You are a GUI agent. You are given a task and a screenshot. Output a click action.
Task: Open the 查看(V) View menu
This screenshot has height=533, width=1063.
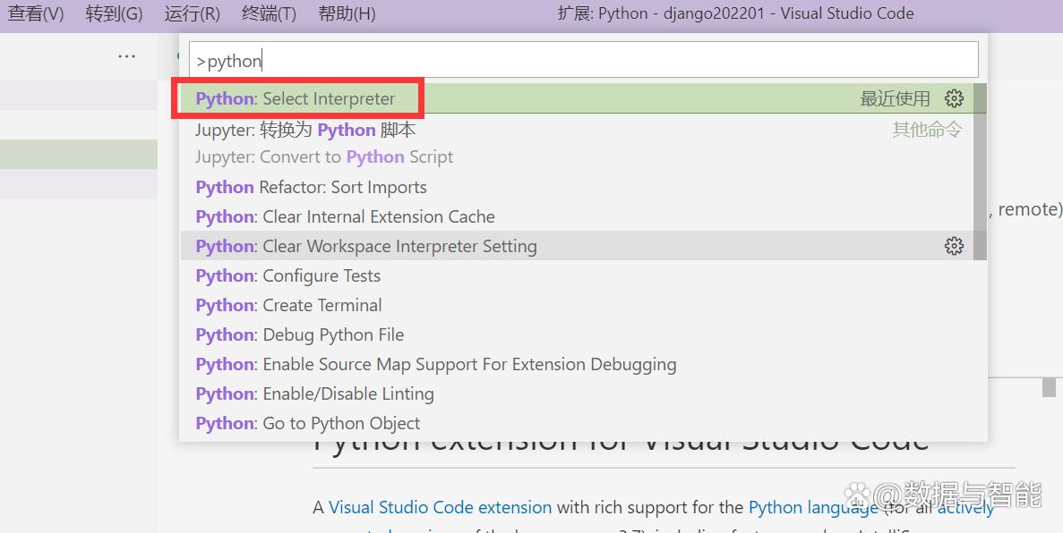click(x=36, y=13)
